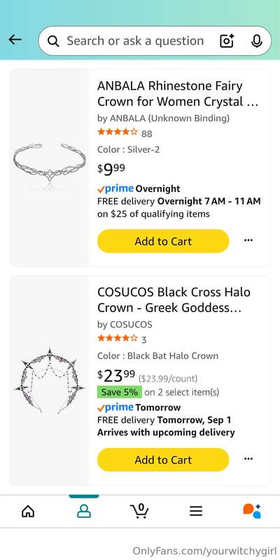The image size is (280, 560).
Task: Add ANBALA Fairy Crown to cart
Action: point(163,241)
